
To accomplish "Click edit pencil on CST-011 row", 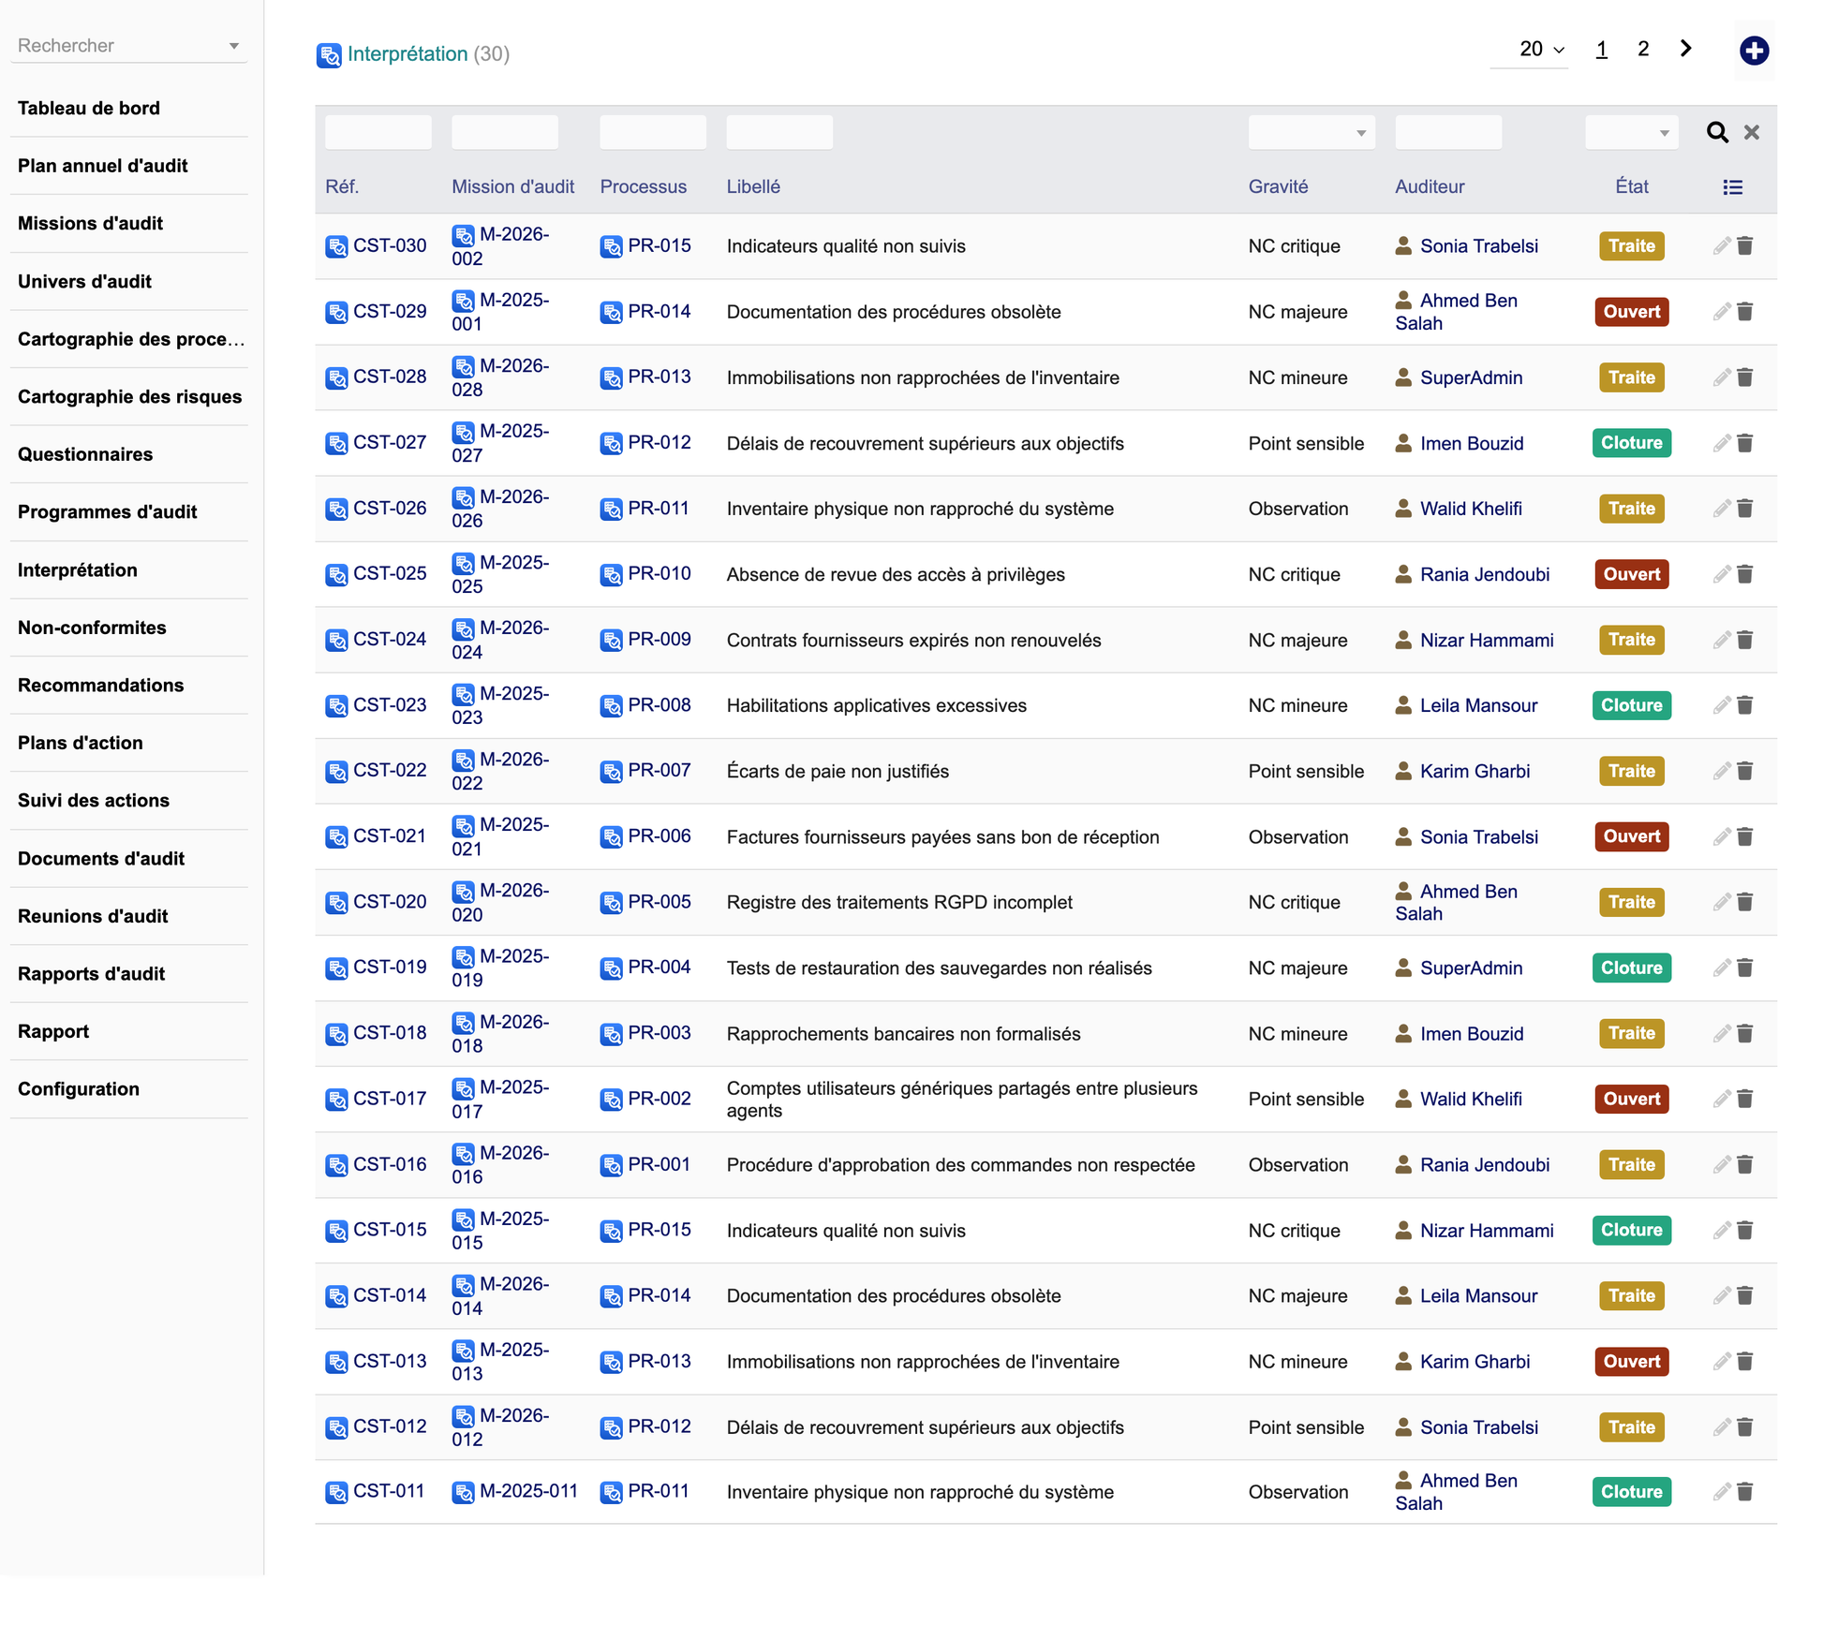I will pos(1721,1491).
